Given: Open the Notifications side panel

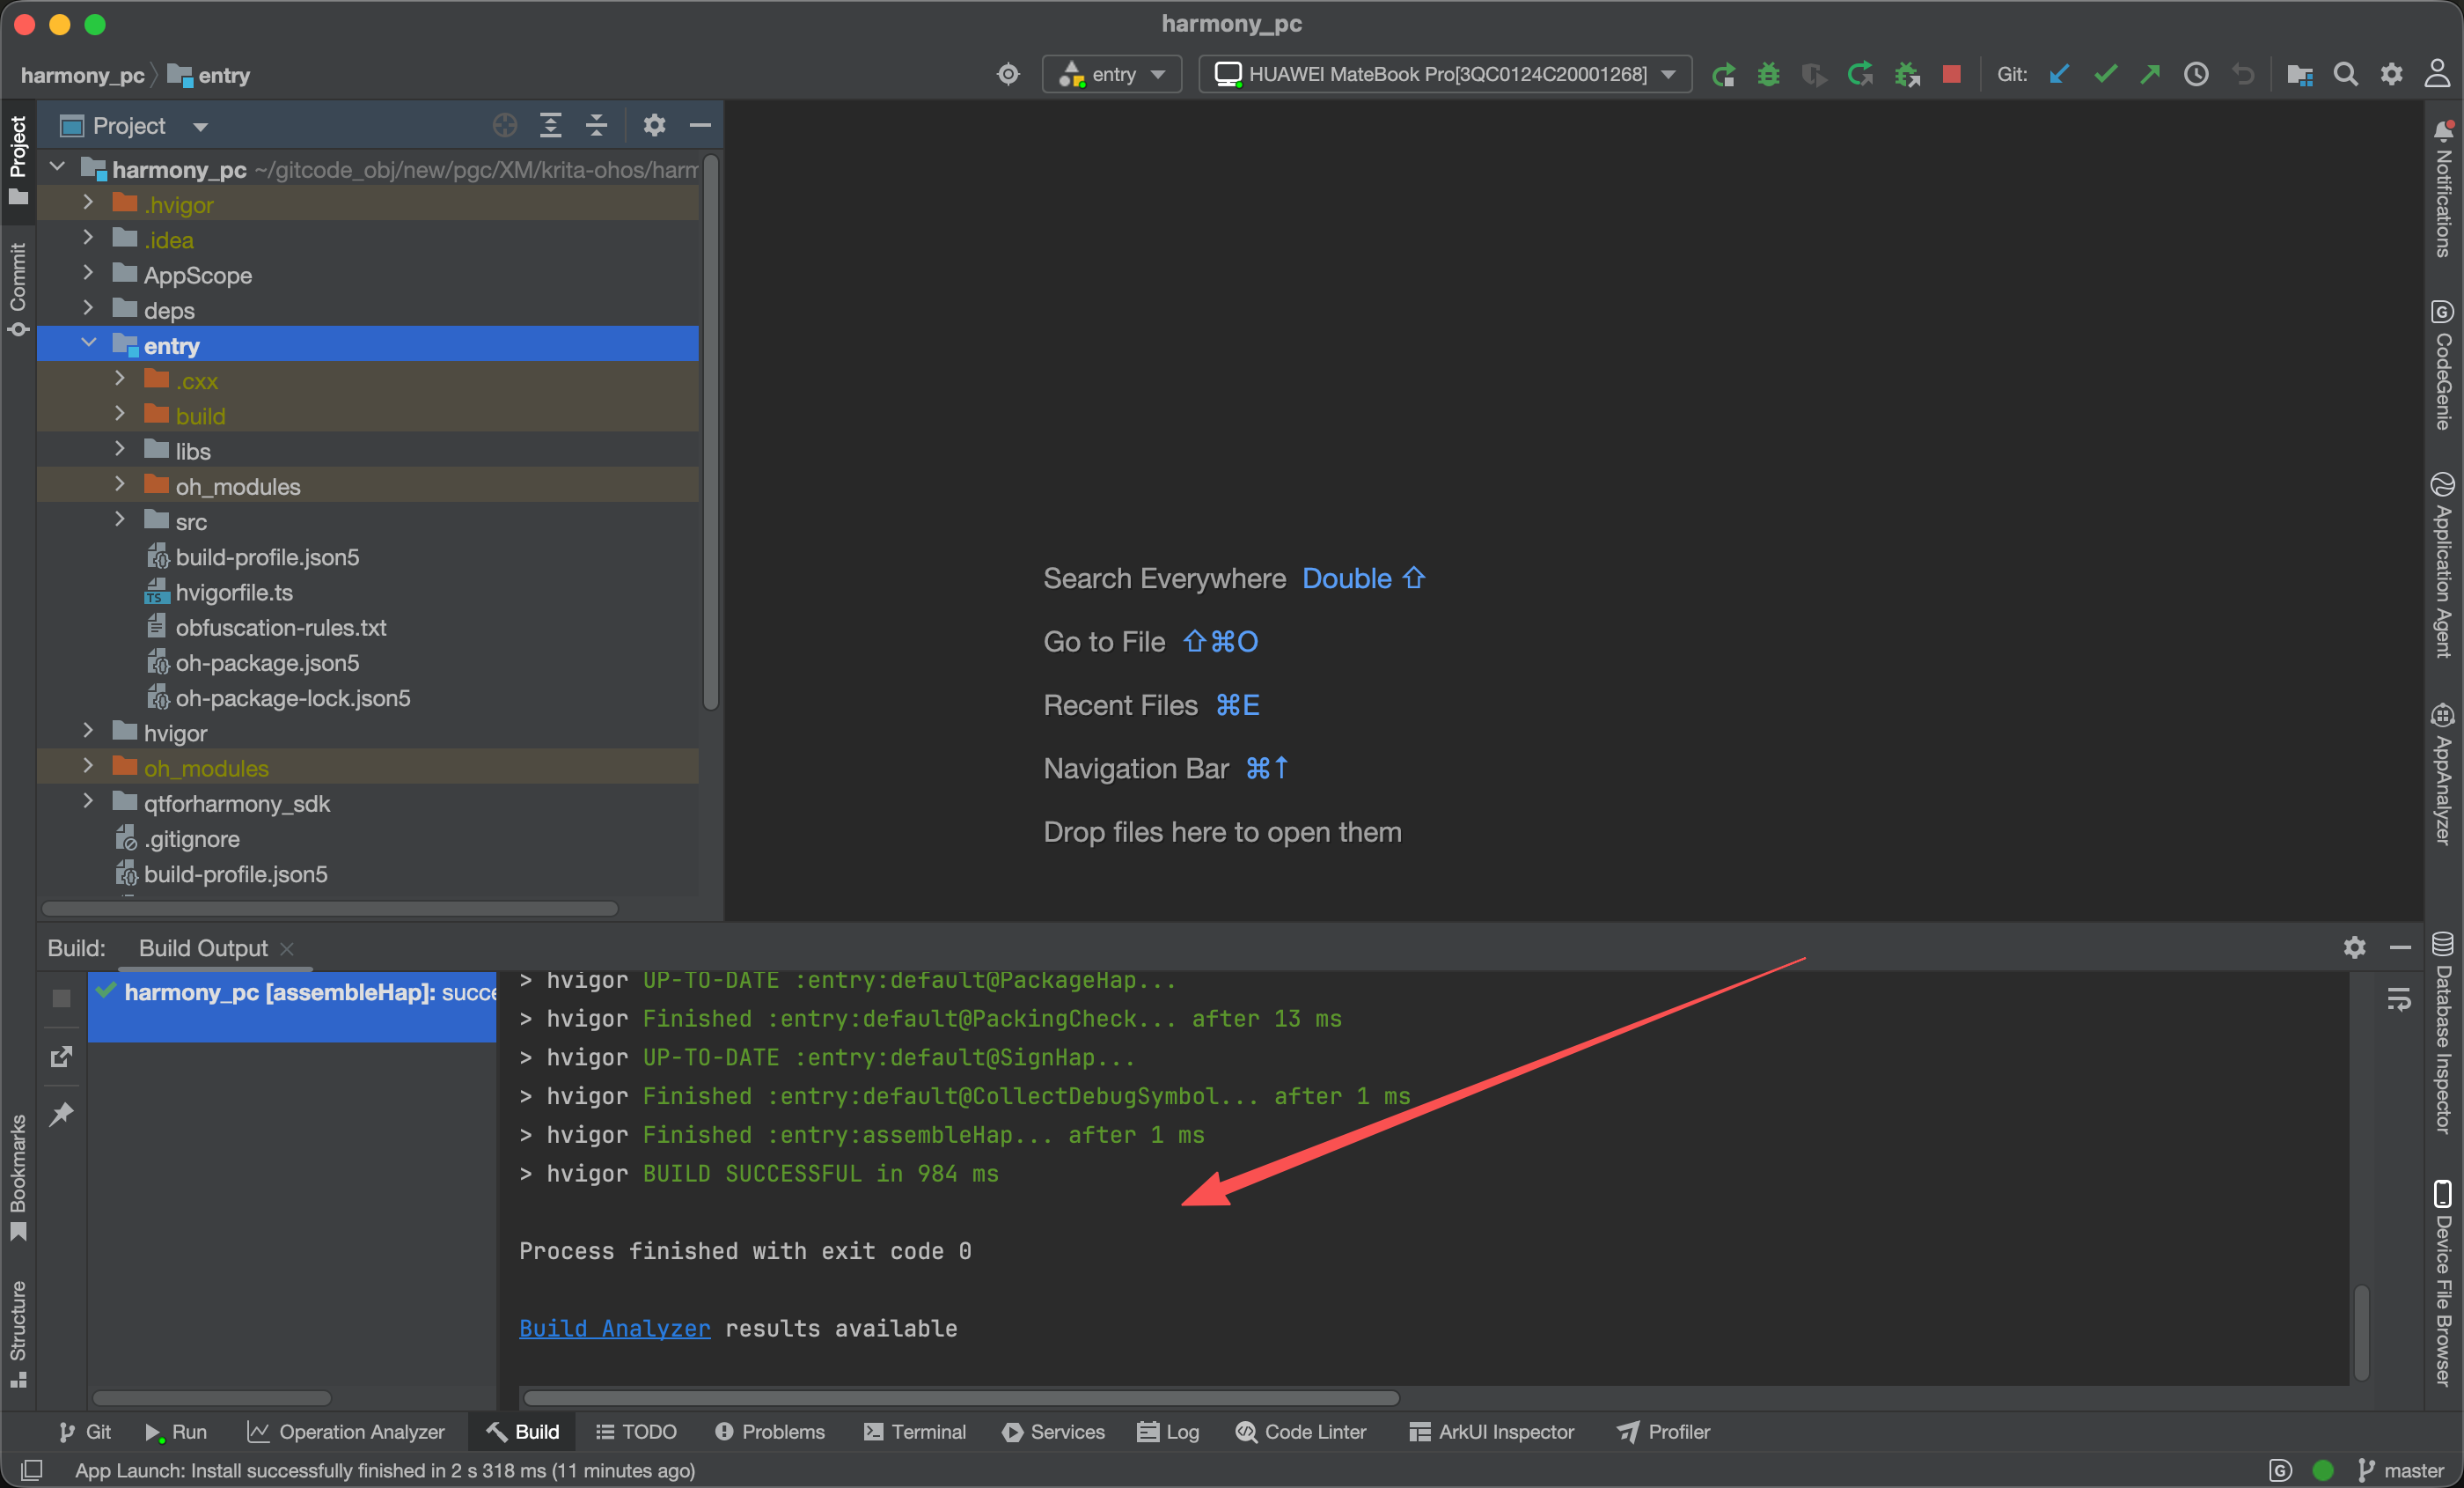Looking at the screenshot, I should pyautogui.click(x=2444, y=189).
